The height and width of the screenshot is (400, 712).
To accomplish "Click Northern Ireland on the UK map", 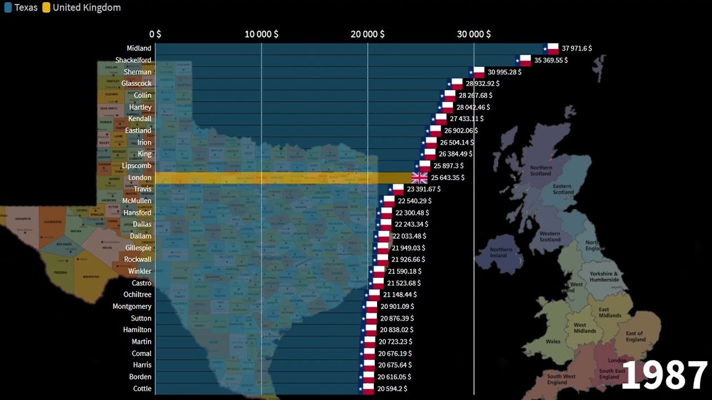I will pos(501,253).
